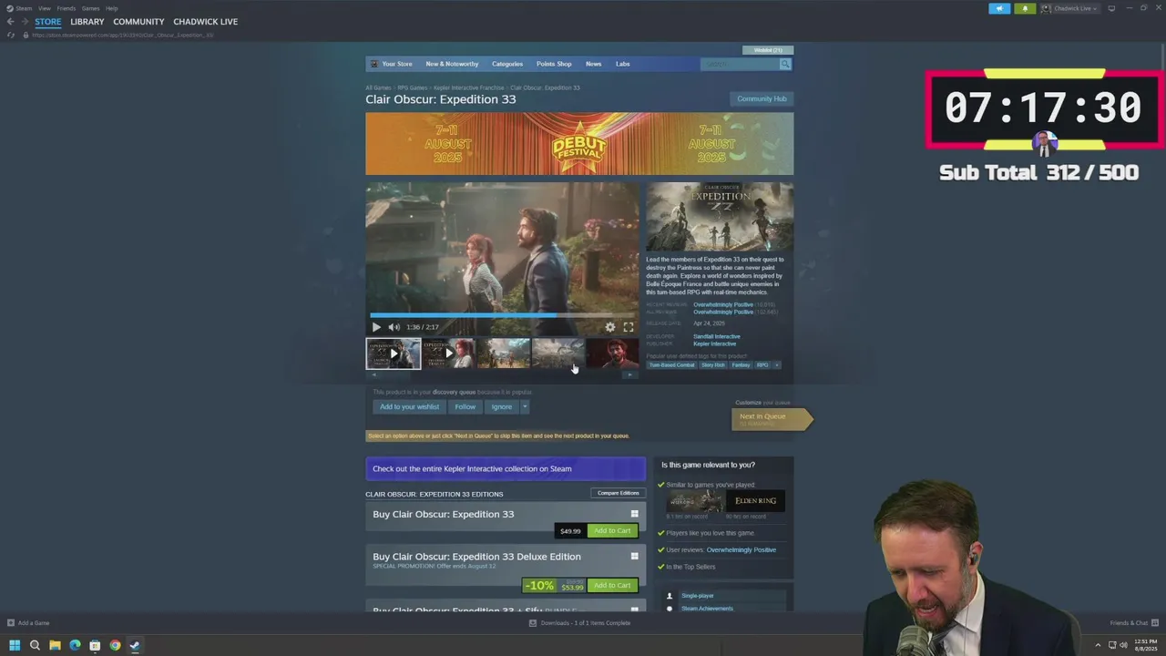Open the Friends menu
This screenshot has width=1166, height=656.
coord(66,8)
